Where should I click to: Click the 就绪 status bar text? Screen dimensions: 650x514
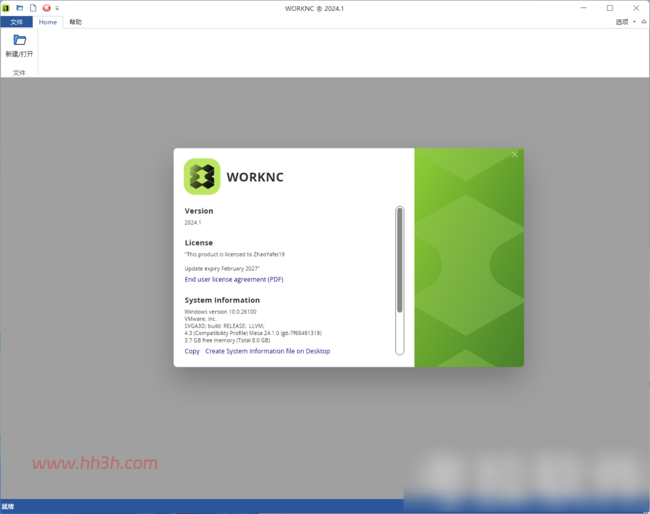pyautogui.click(x=8, y=506)
